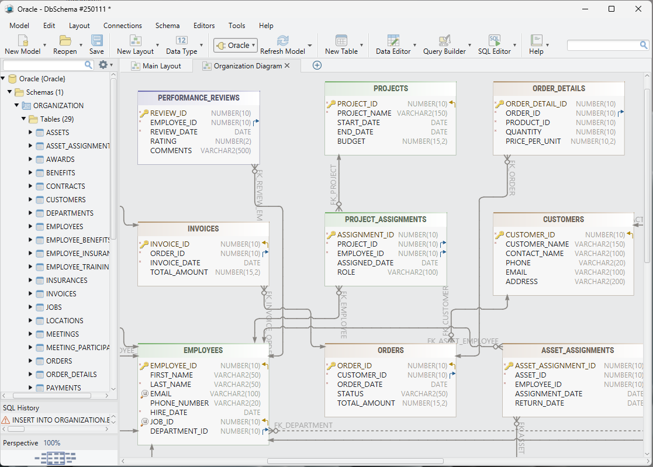Click the New Model toolbar icon

coord(23,40)
